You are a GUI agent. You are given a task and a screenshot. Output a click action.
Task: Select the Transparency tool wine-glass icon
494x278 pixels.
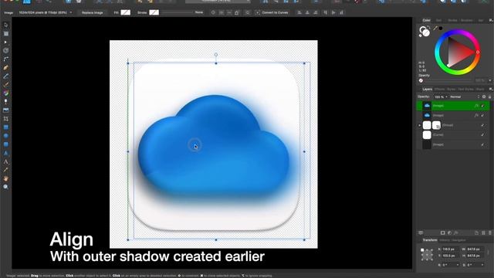[x=5, y=101]
